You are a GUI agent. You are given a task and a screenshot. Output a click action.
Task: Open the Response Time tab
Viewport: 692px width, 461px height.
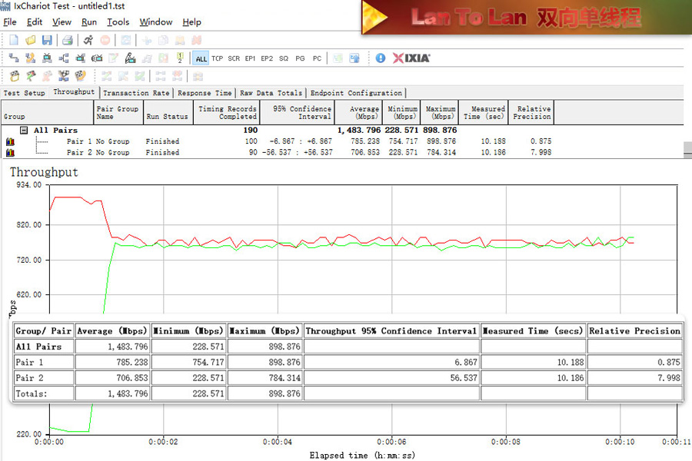click(205, 93)
